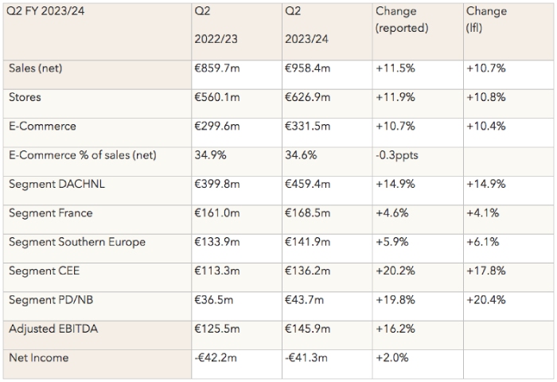This screenshot has height=382, width=557.
Task: Select the Net Income row label
Action: 39,358
